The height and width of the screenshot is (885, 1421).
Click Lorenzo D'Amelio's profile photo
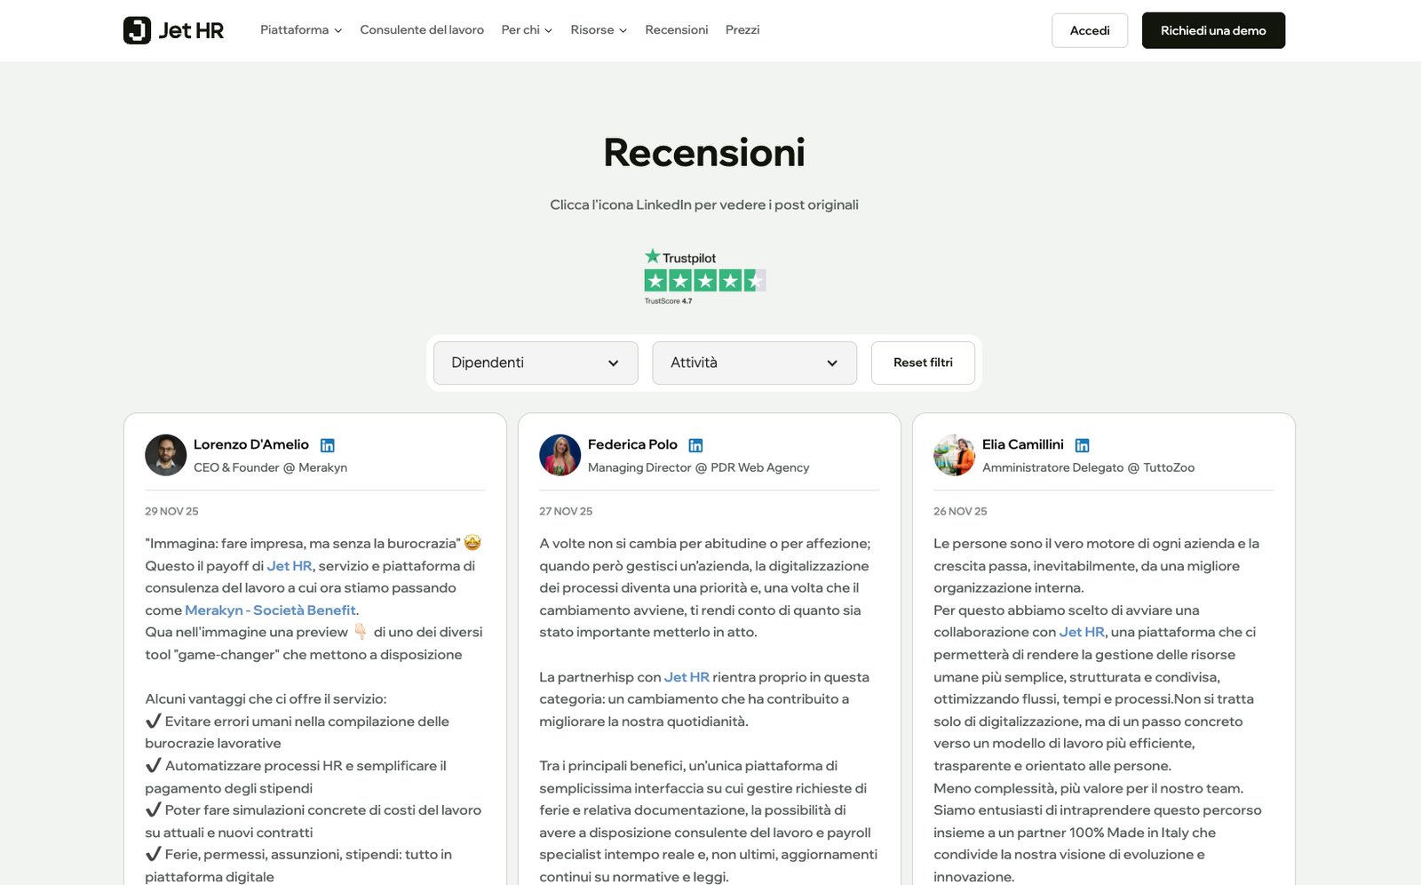tap(165, 455)
